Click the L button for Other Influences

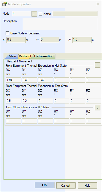pos(97,108)
